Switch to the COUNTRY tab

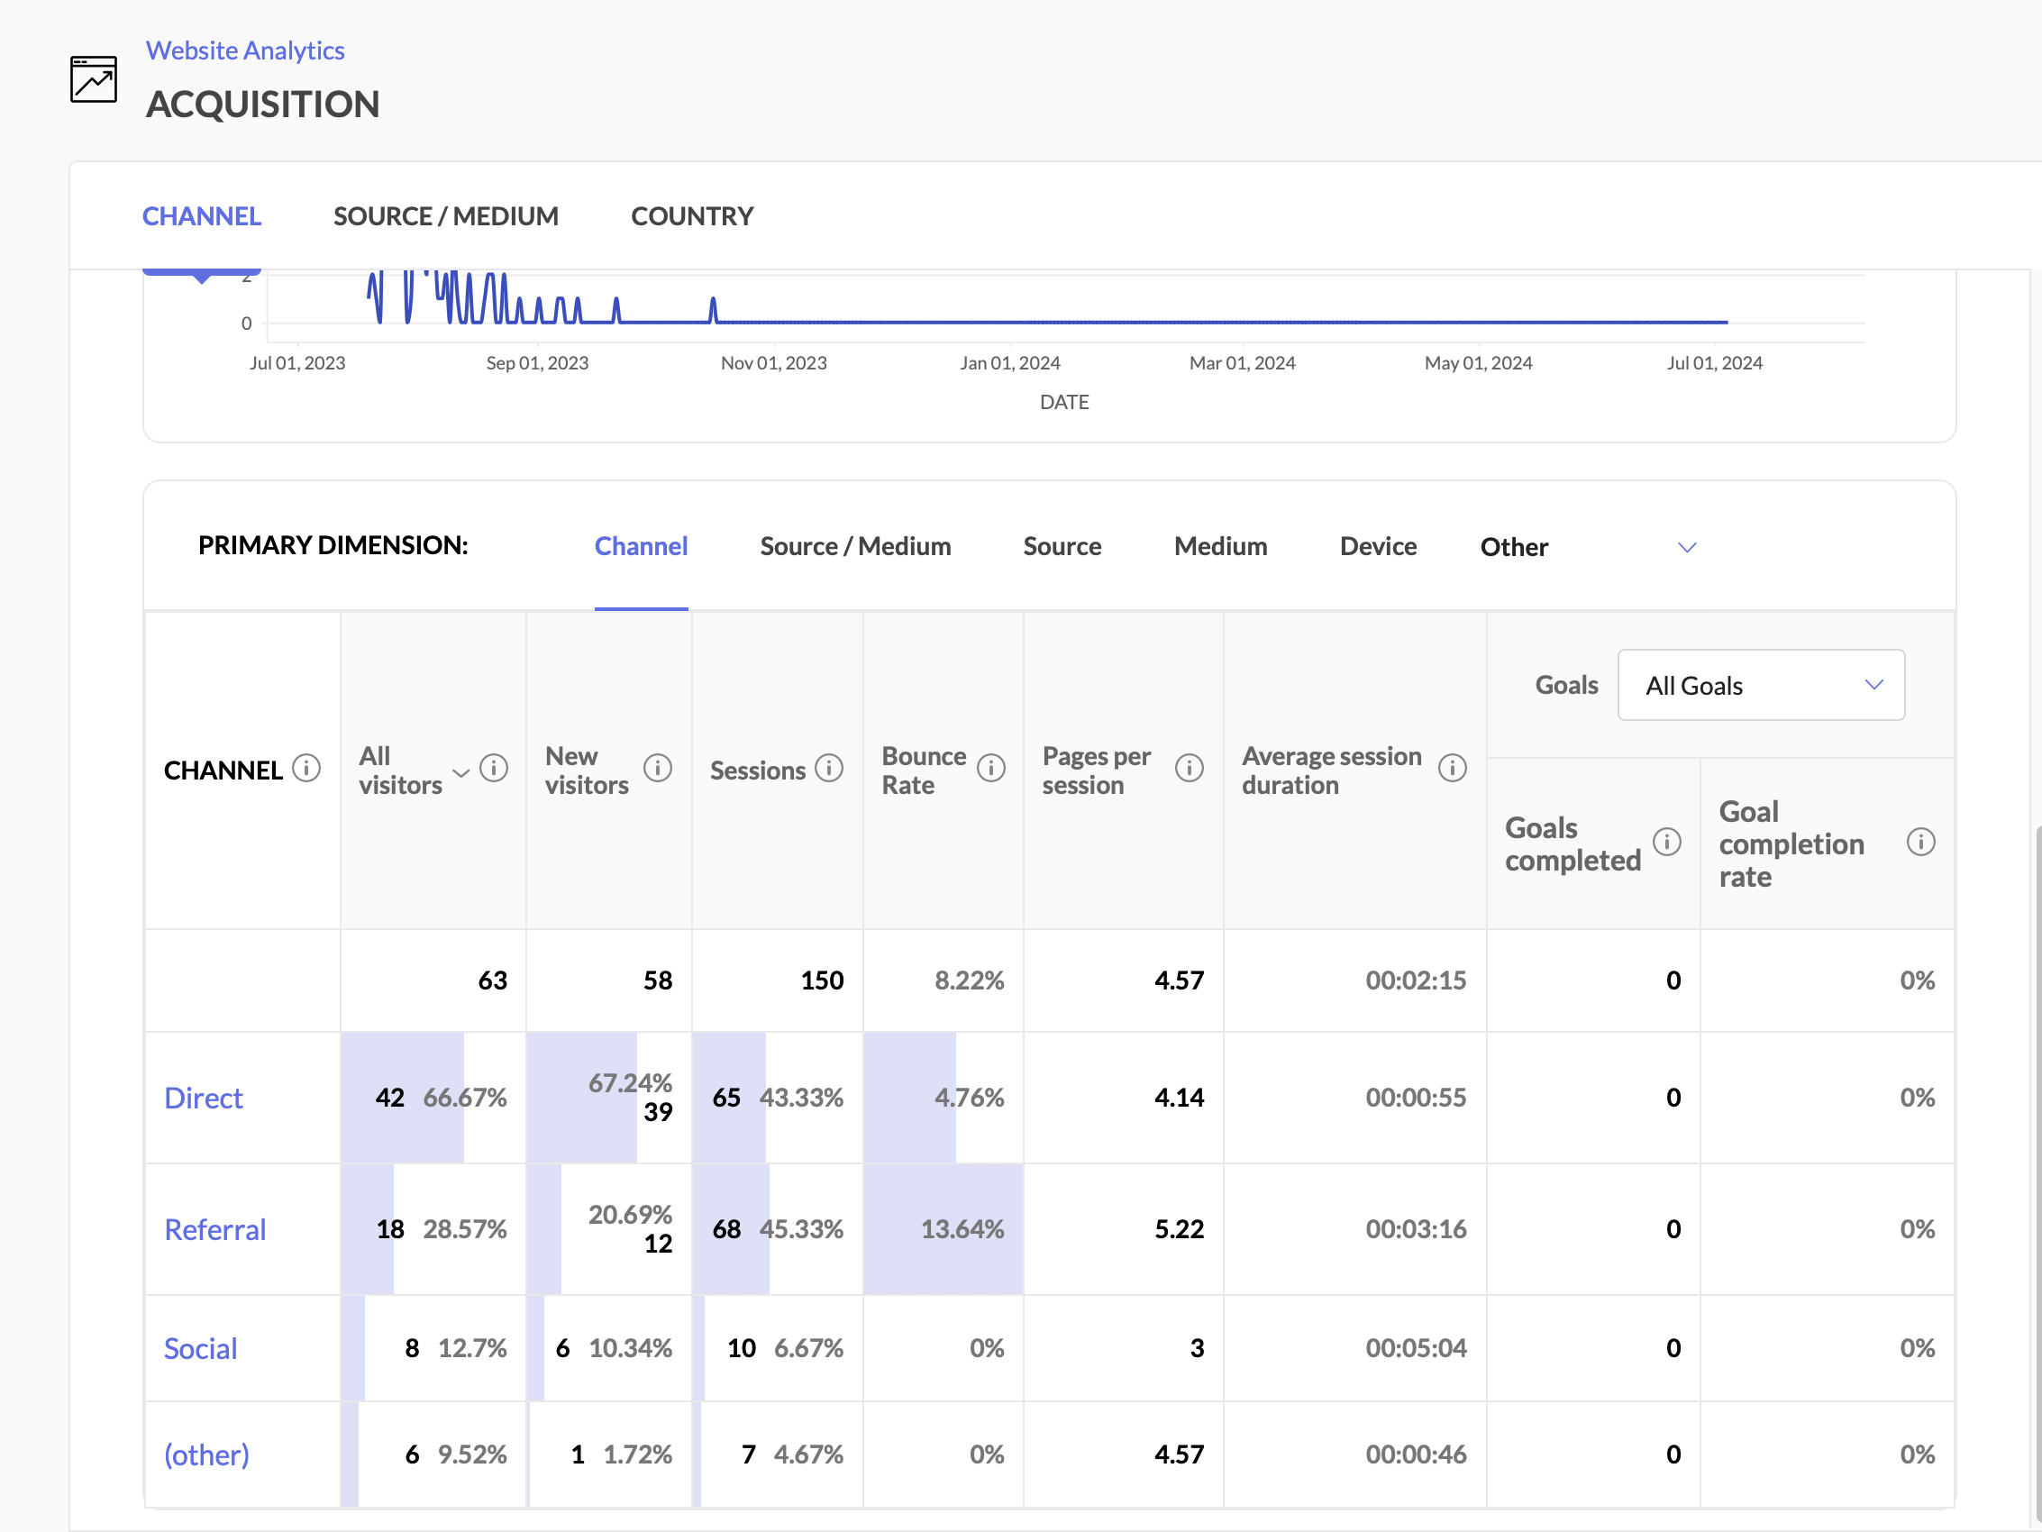pyautogui.click(x=691, y=216)
